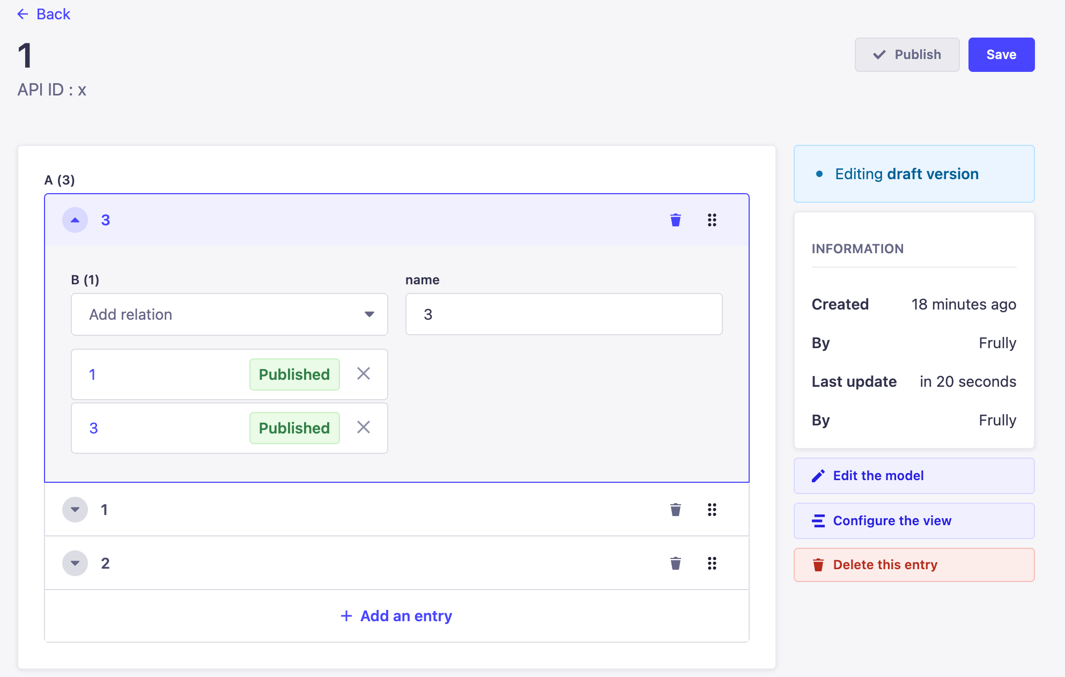Collapse component entry 3
The width and height of the screenshot is (1065, 677).
[x=75, y=220]
